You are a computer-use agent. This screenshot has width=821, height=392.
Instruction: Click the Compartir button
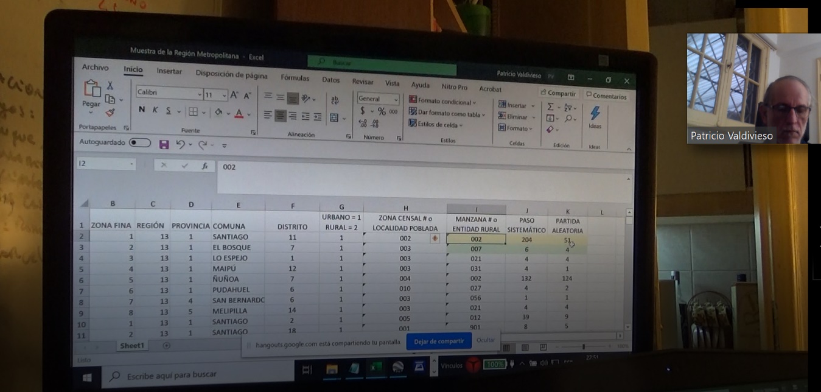tap(557, 94)
